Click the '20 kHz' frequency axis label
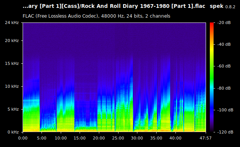The image size is (240, 147). tap(12, 40)
